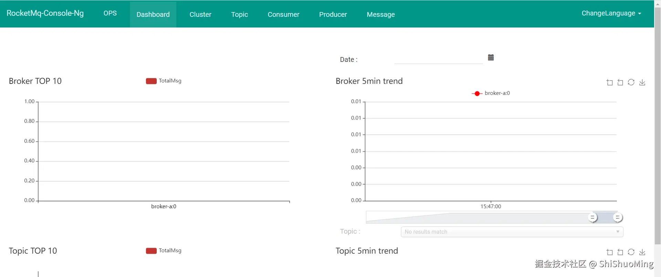This screenshot has width=661, height=277.
Task: Go to the Message page
Action: [x=381, y=14]
